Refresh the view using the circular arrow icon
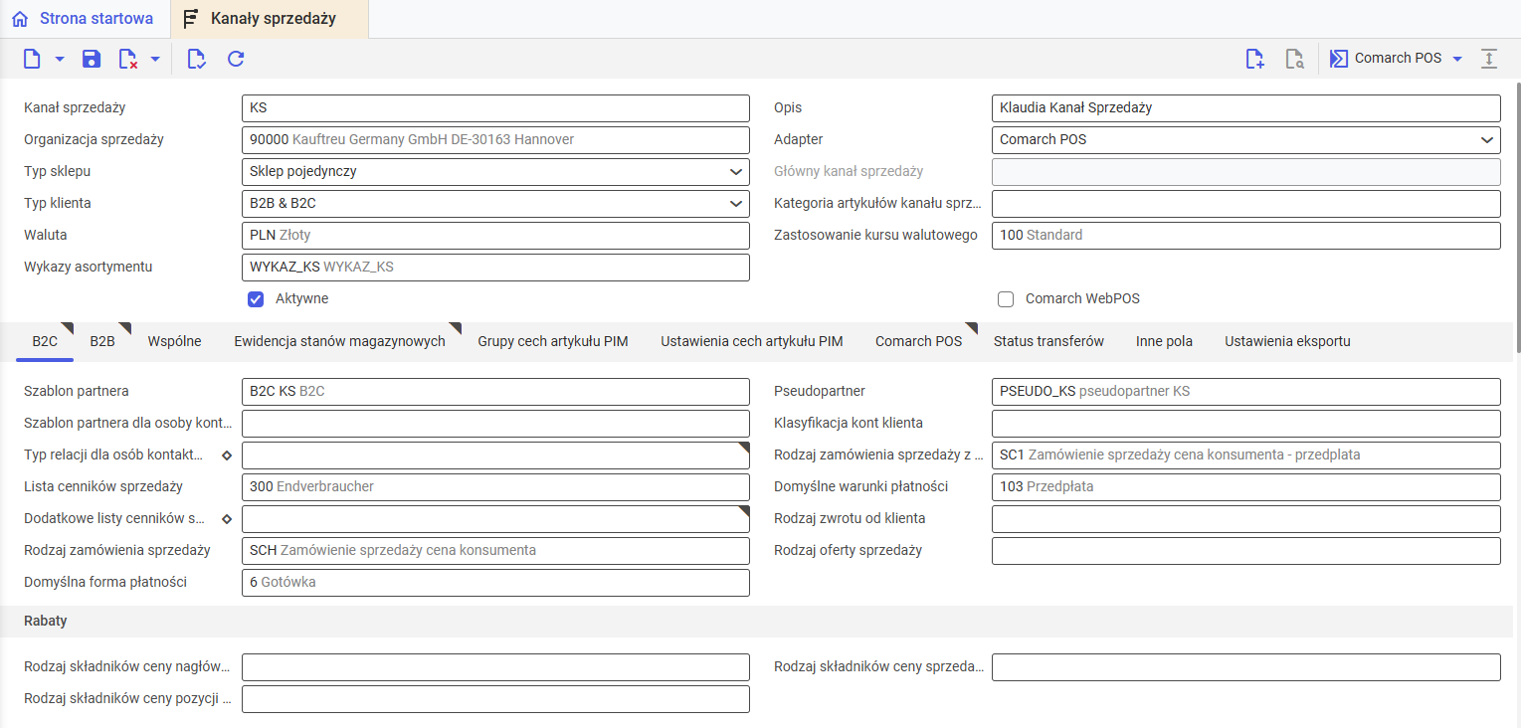The height and width of the screenshot is (728, 1521). pyautogui.click(x=236, y=59)
